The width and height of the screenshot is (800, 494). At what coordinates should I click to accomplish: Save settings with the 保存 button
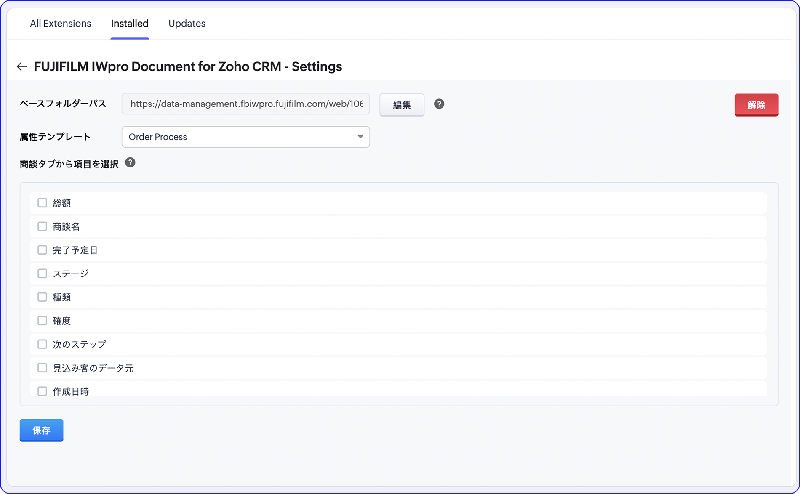tap(42, 430)
